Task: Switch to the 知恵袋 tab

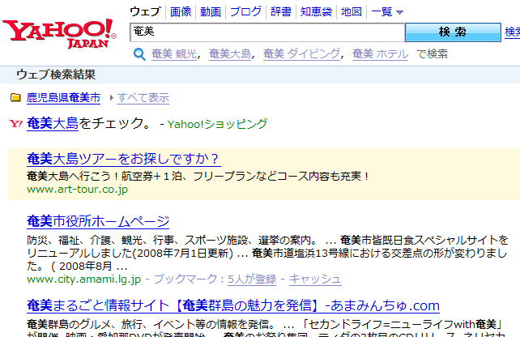Action: (x=316, y=11)
